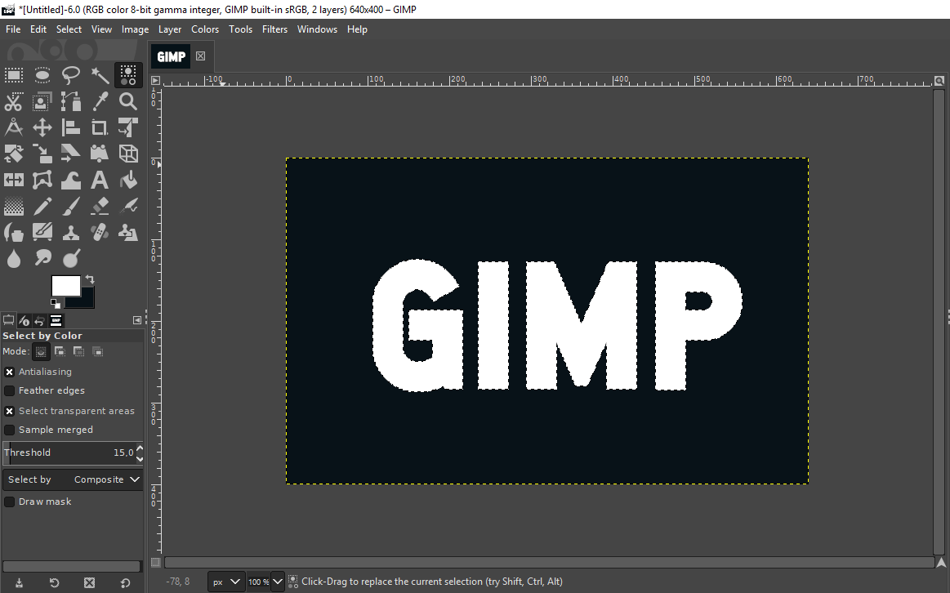The height and width of the screenshot is (593, 950).
Task: Select the Text tool
Action: click(x=100, y=179)
